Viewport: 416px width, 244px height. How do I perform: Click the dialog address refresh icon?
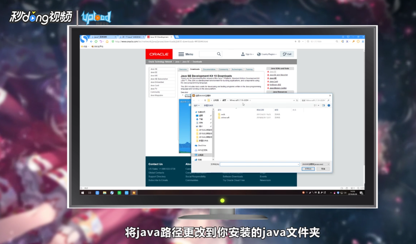pyautogui.click(x=297, y=100)
